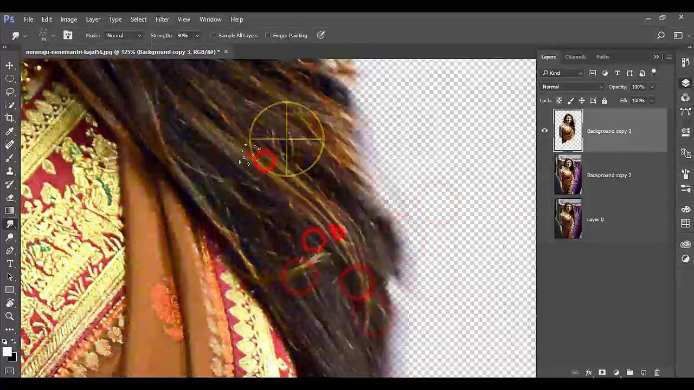The height and width of the screenshot is (390, 694).
Task: Select the Smudge tool in toolbar
Action: click(10, 224)
